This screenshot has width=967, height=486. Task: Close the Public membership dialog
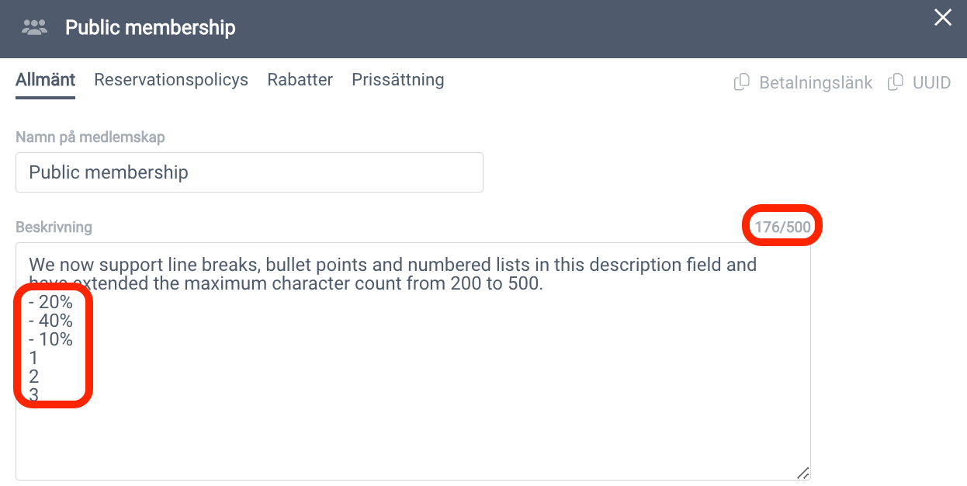tap(942, 17)
